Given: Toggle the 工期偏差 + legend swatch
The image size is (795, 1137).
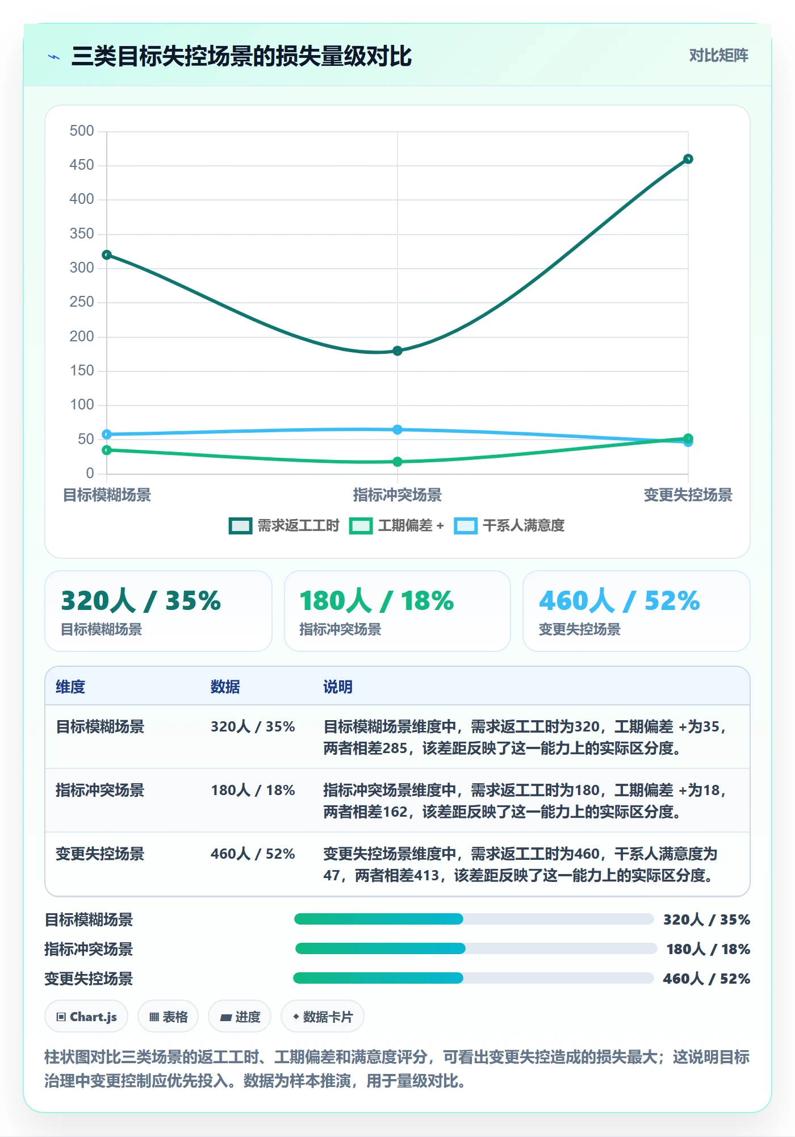Looking at the screenshot, I should 361,526.
